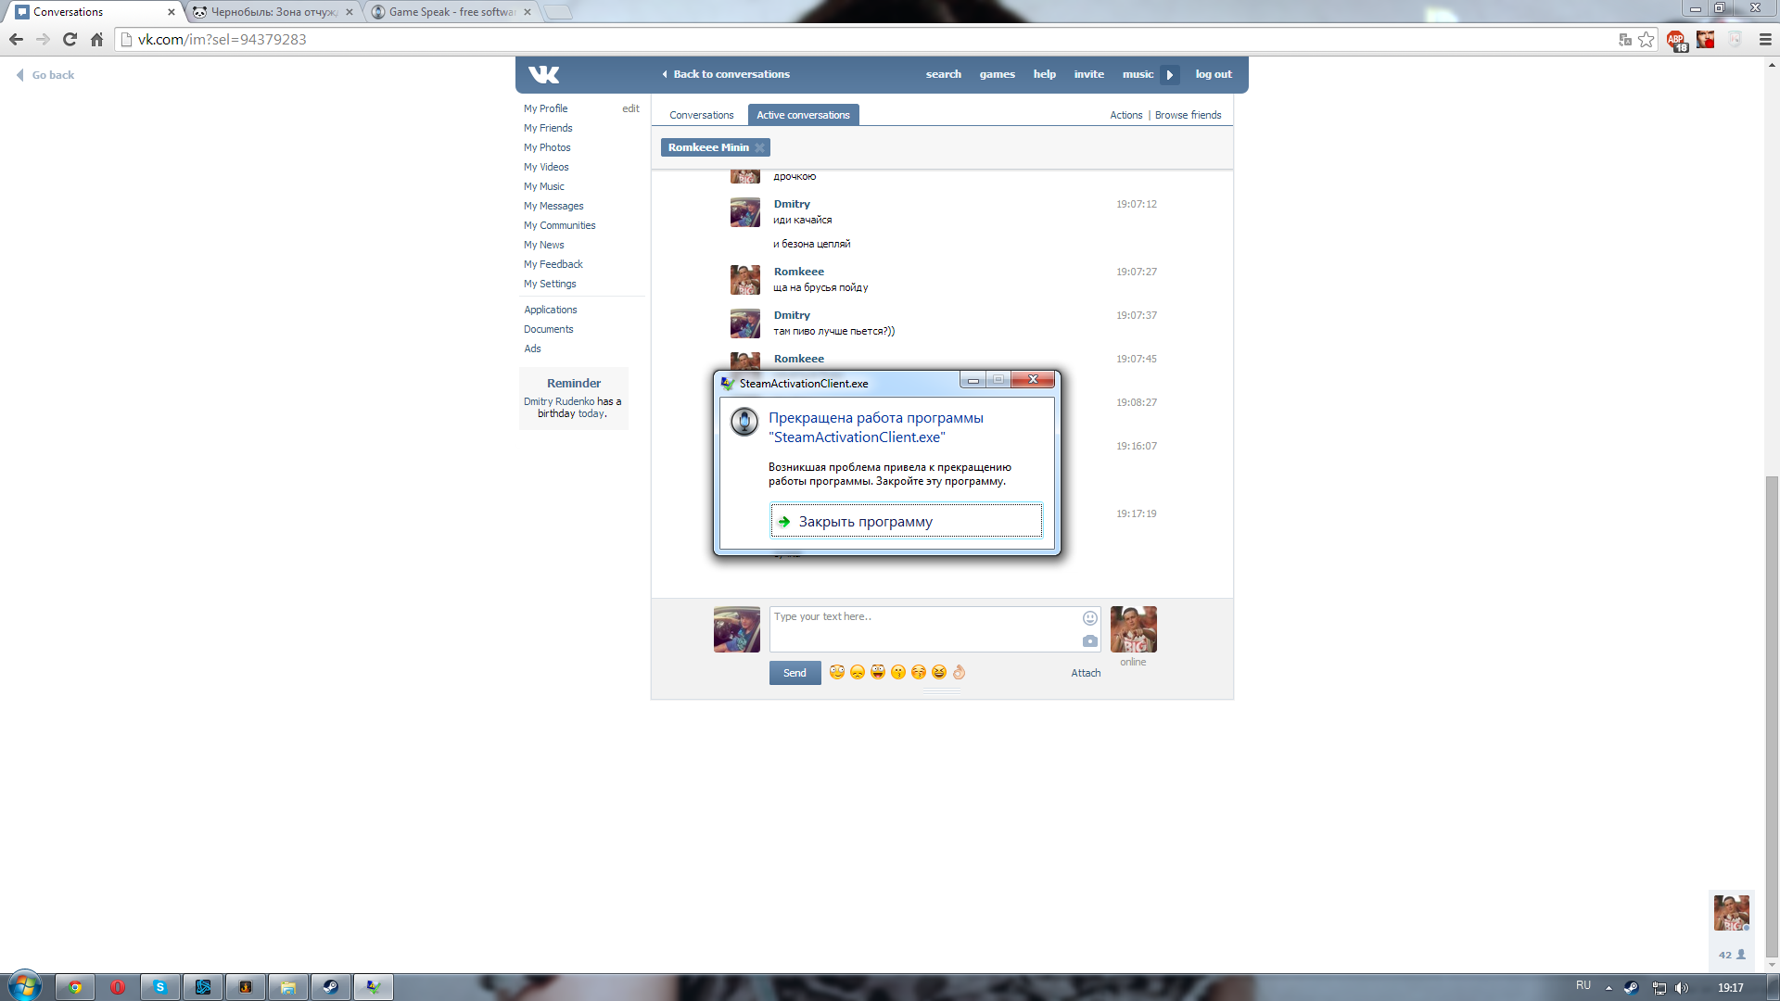Click the edit link next to My Profile

click(630, 108)
